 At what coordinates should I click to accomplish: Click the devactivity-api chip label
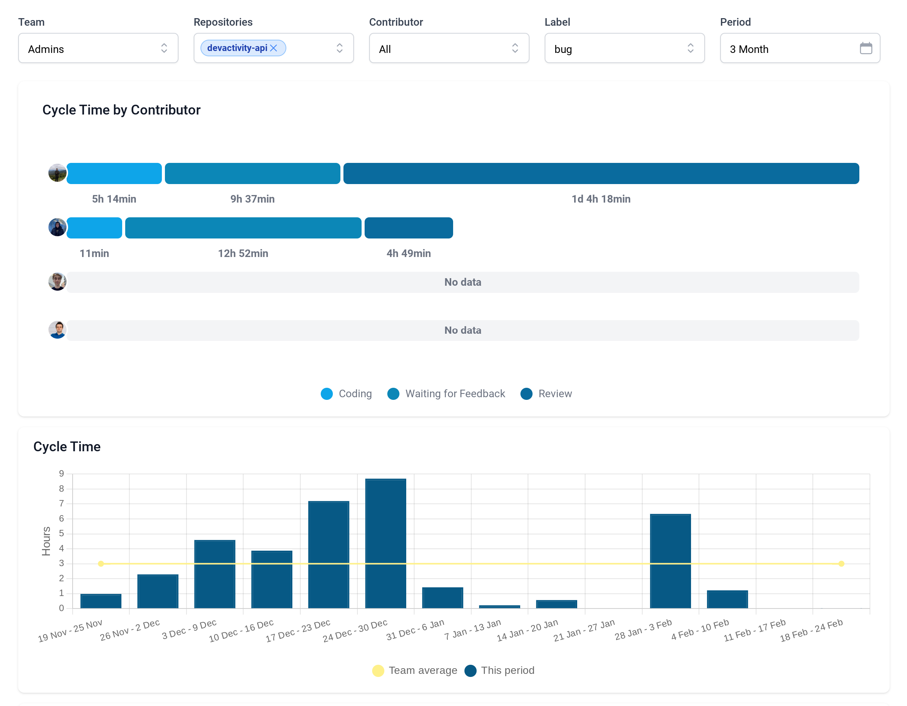coord(237,48)
